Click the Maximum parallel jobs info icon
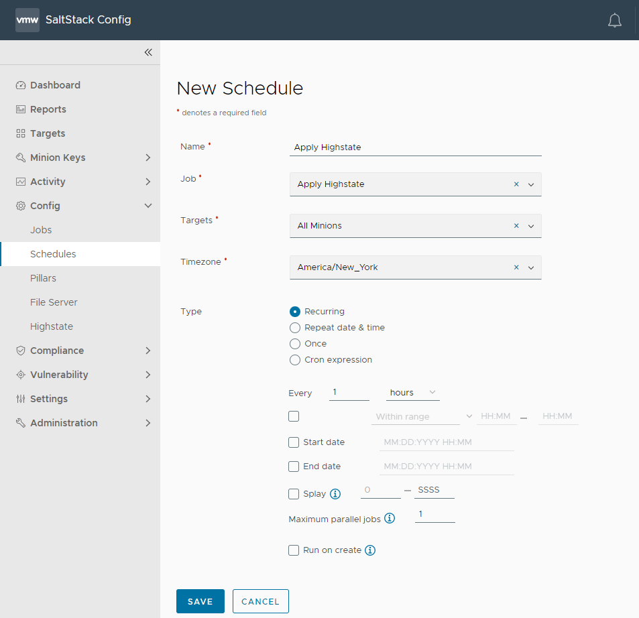 tap(390, 518)
